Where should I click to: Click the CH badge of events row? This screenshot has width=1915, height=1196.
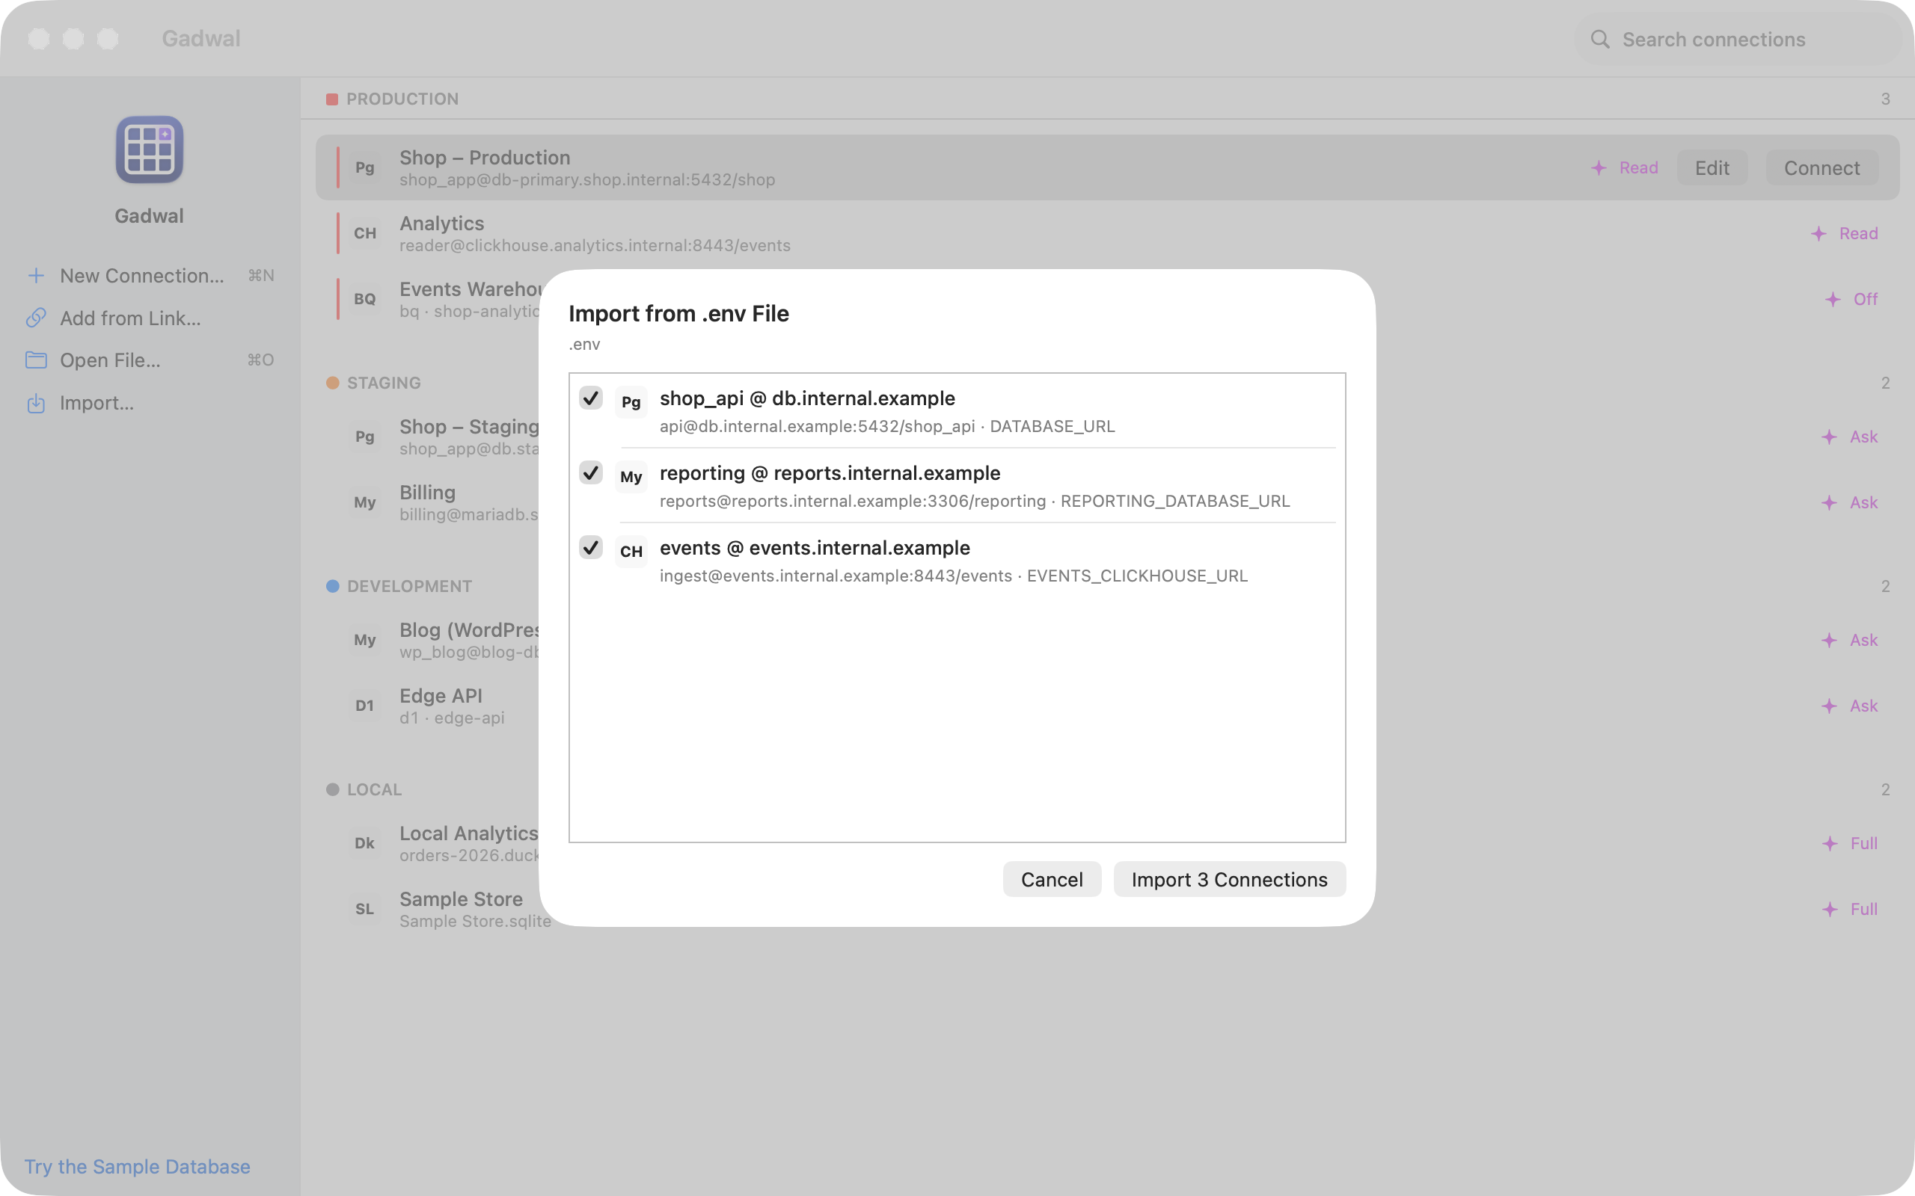(631, 552)
